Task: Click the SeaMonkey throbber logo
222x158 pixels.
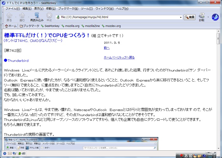Action: click(215, 17)
